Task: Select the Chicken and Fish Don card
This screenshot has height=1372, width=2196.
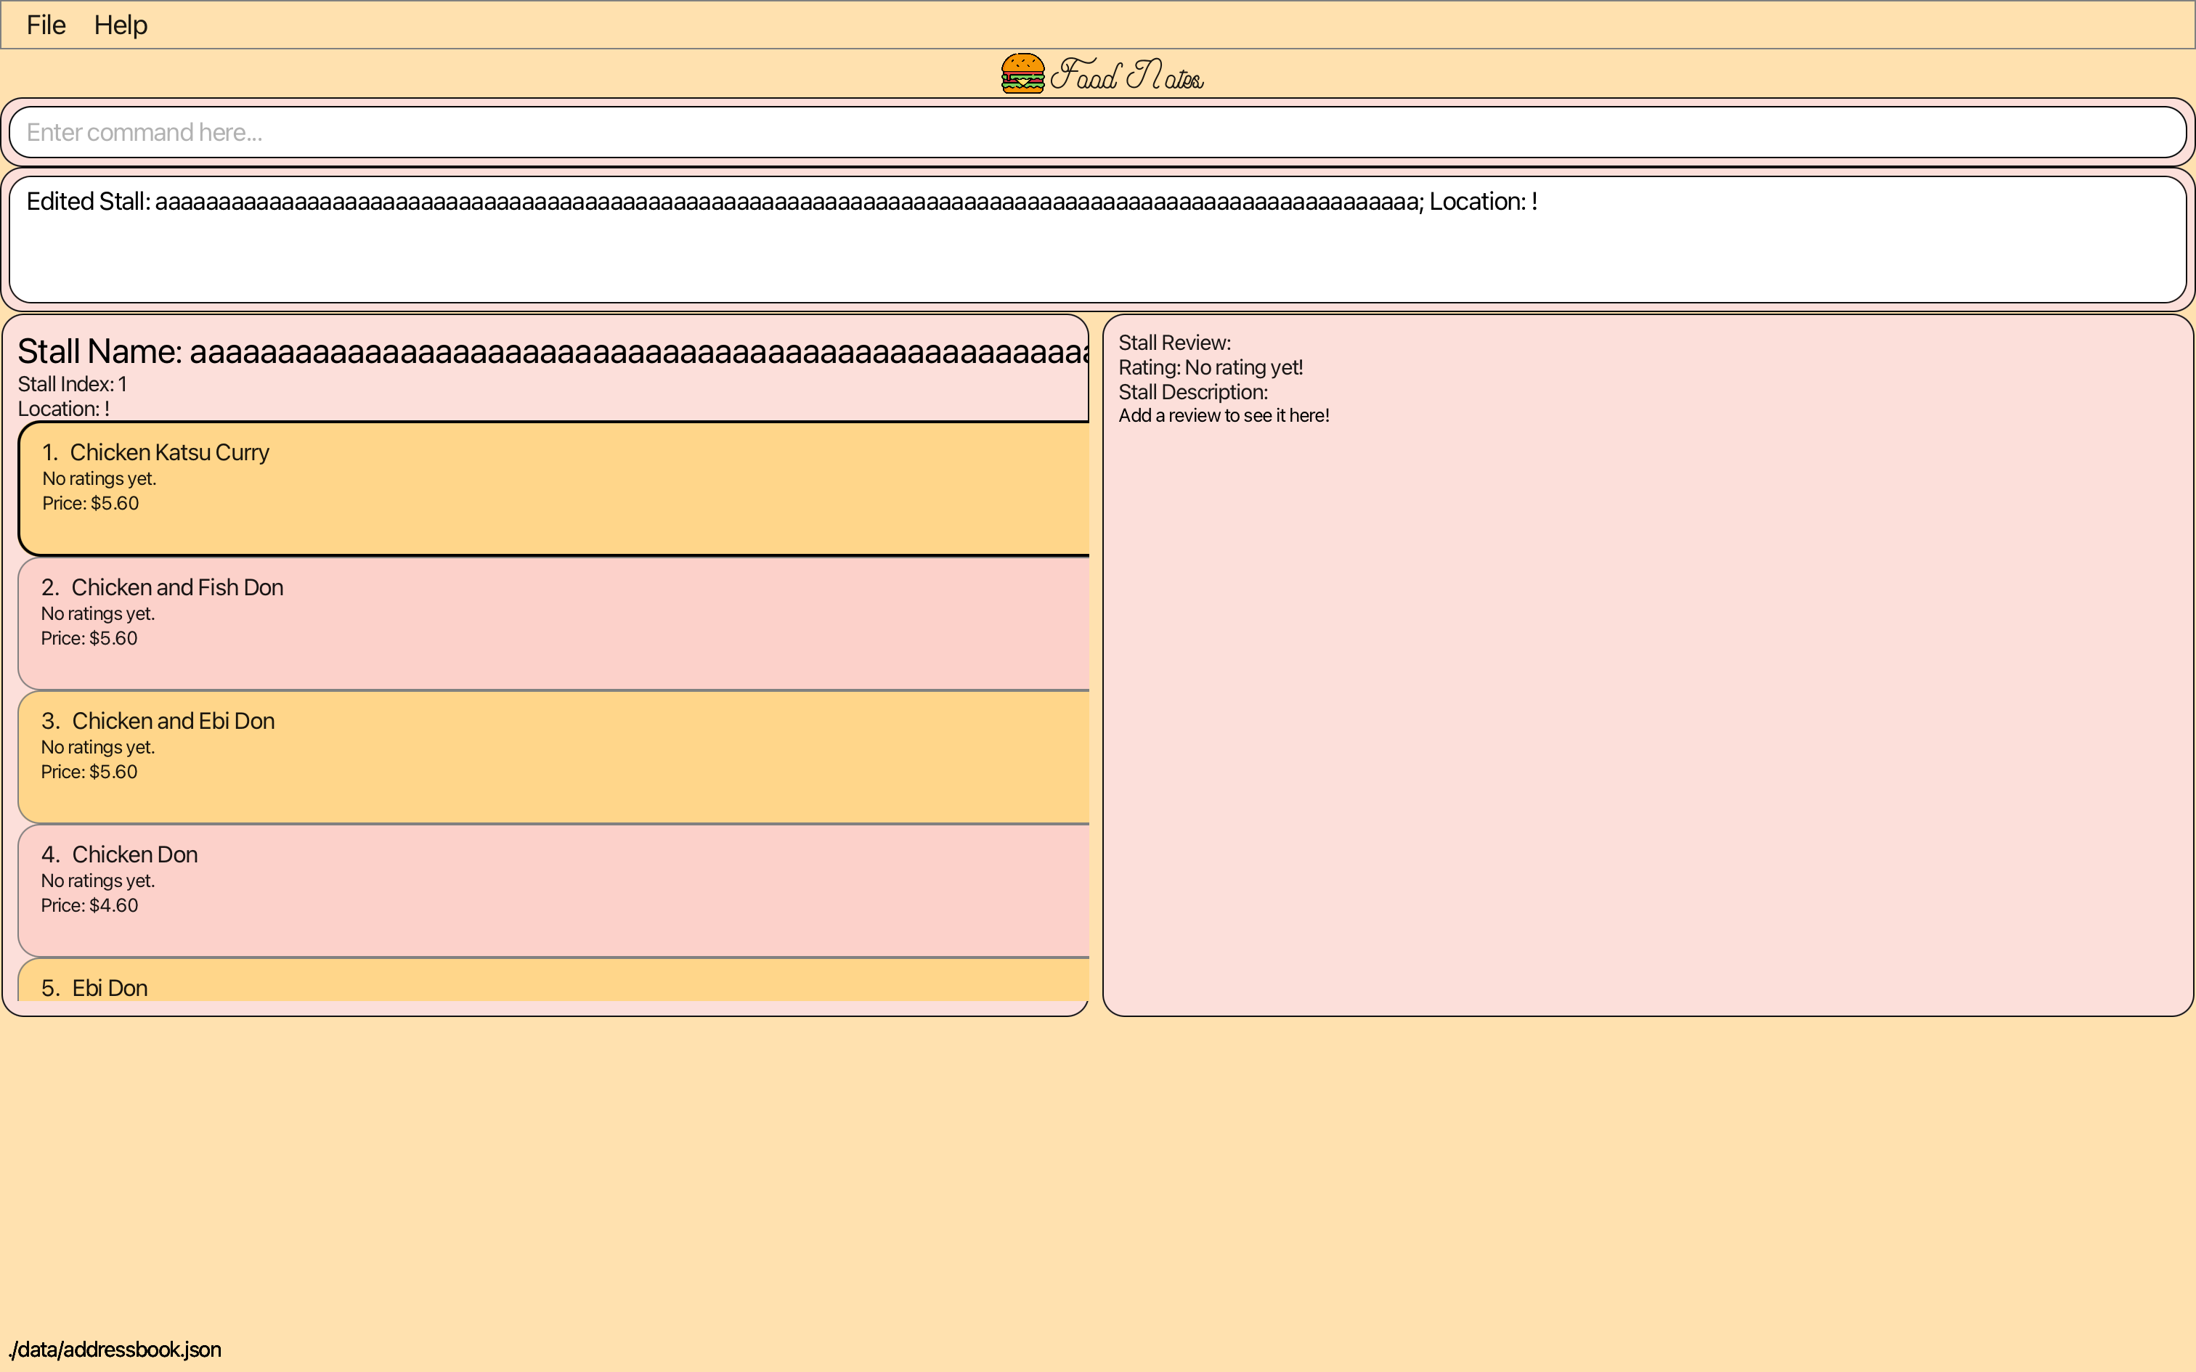Action: (x=553, y=624)
